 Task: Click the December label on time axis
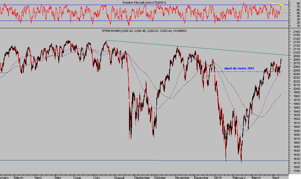202,178
